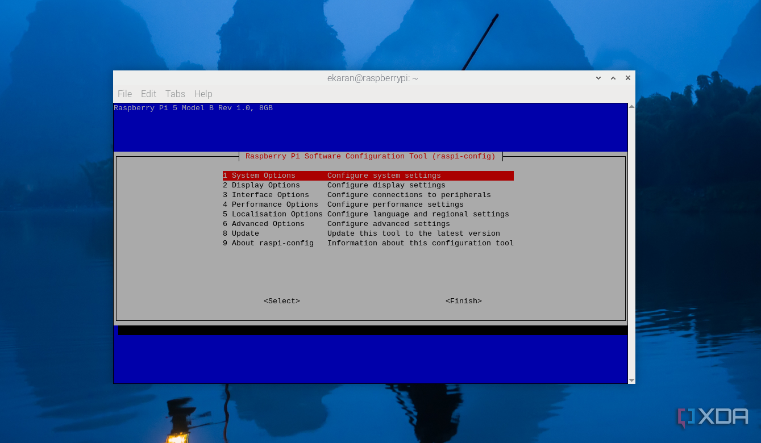761x443 pixels.
Task: Click the terminal scrollbar down arrow
Action: tap(631, 380)
